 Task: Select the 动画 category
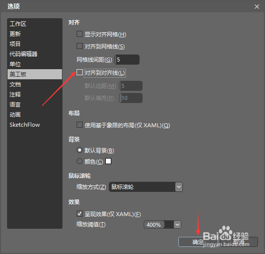point(35,115)
